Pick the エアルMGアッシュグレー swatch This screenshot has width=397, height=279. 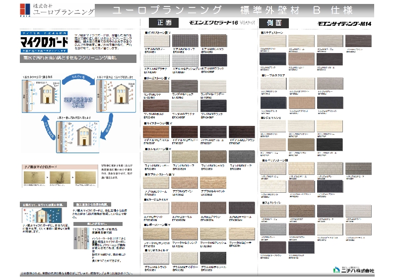pos(185,60)
